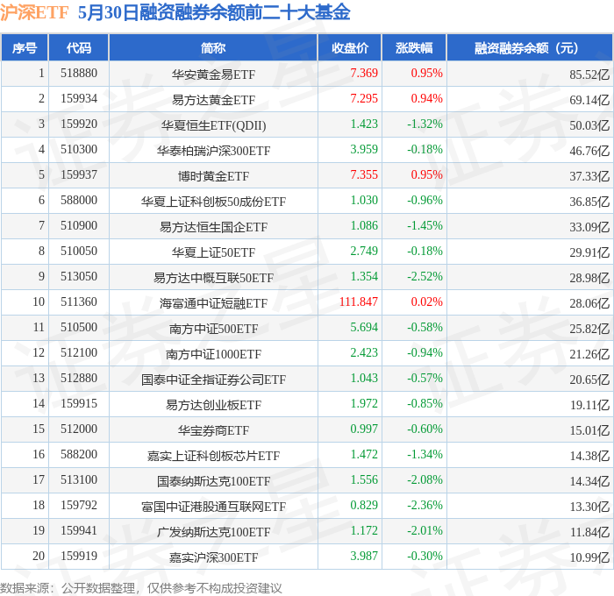The width and height of the screenshot is (614, 596).
Task: Select fund name 华安黄金易ETF
Action: pyautogui.click(x=213, y=74)
